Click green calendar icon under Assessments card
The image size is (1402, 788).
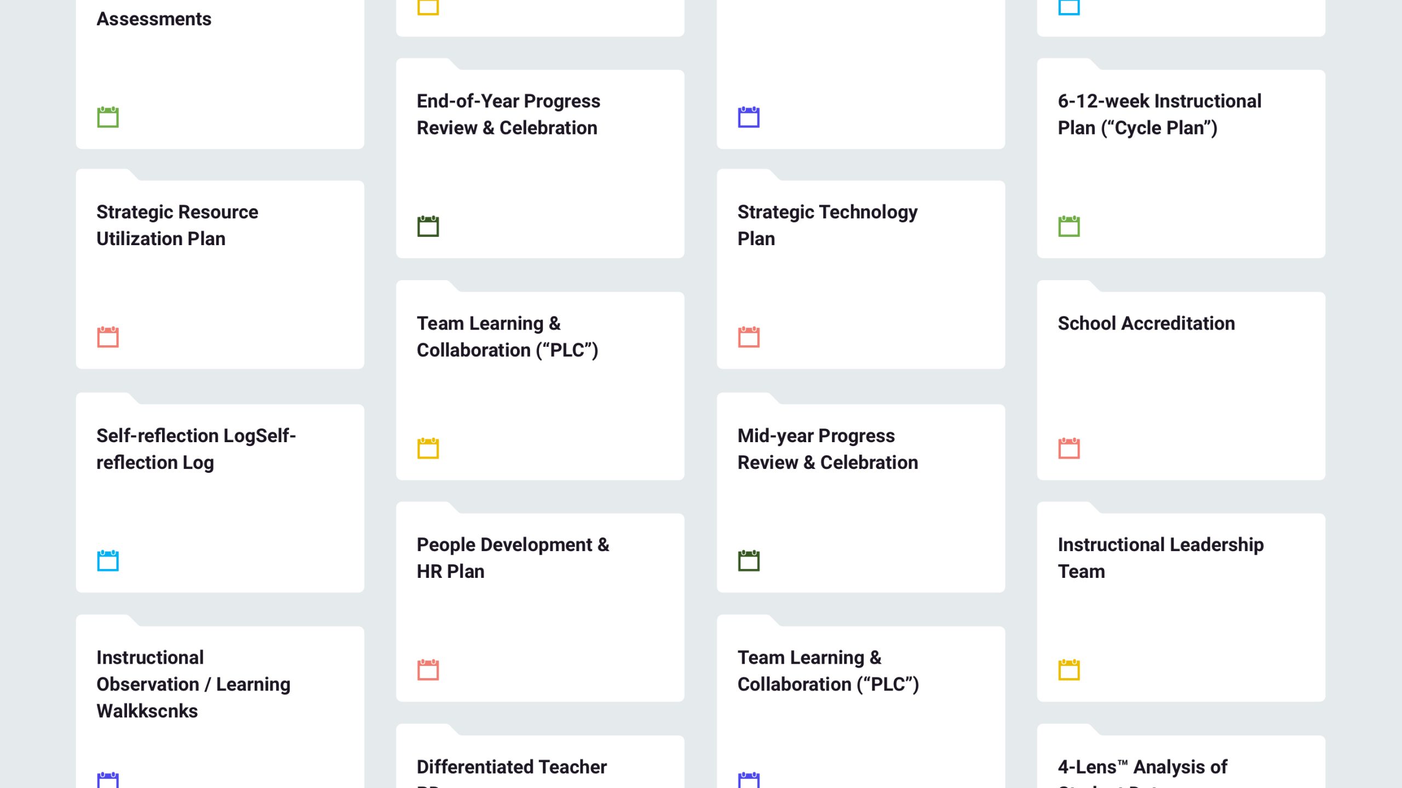click(x=108, y=117)
